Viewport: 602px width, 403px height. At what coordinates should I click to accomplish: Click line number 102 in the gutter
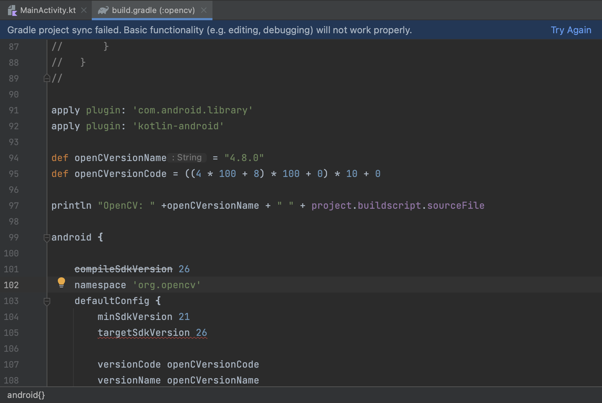coord(11,285)
